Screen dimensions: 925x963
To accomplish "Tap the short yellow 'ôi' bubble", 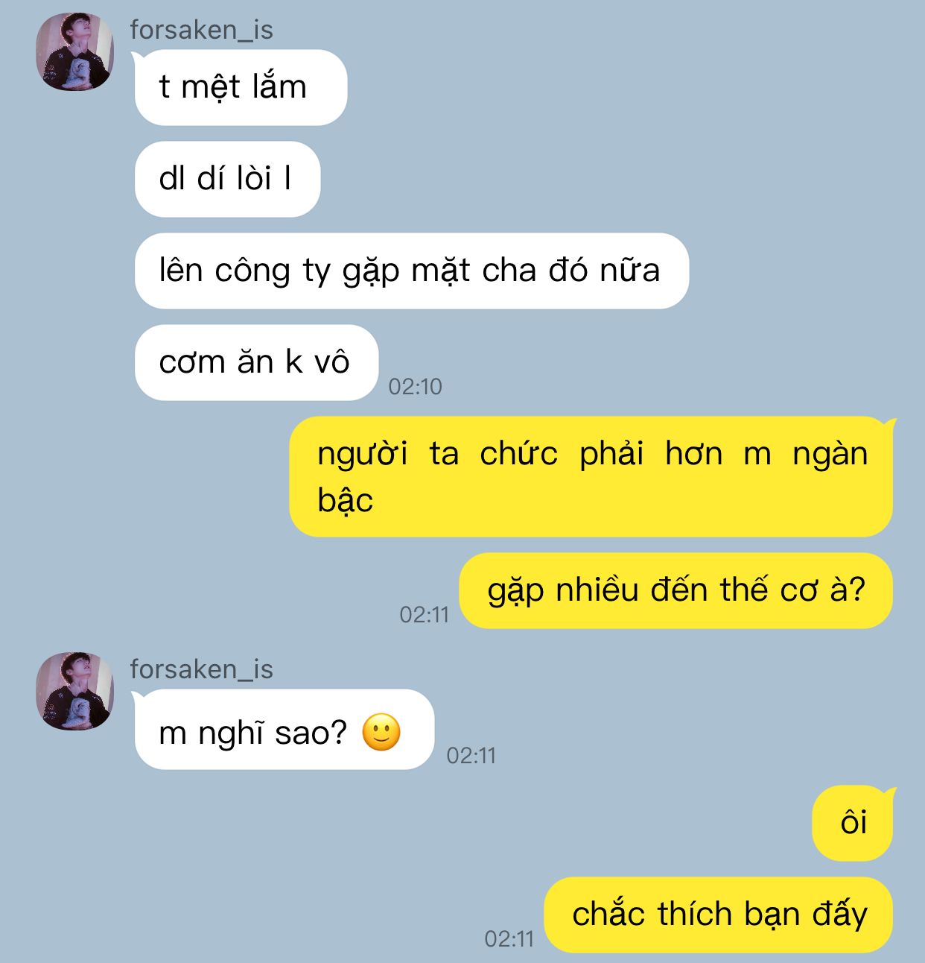I will pos(853,823).
